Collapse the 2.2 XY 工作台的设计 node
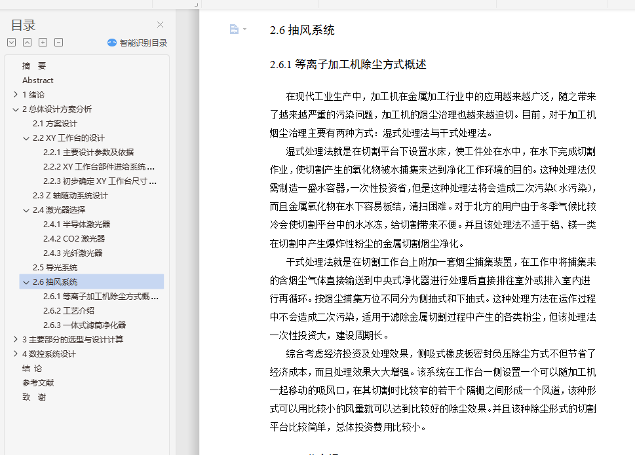 point(26,138)
